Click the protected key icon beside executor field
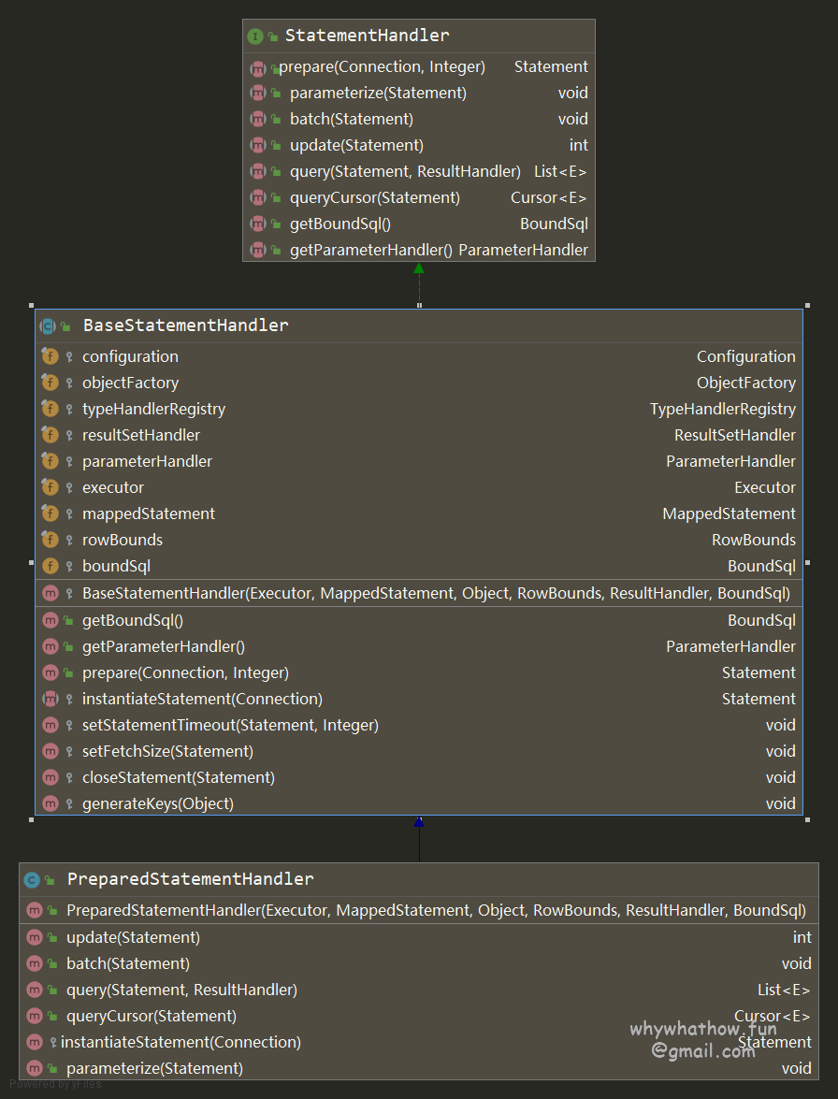This screenshot has height=1099, width=838. (69, 488)
